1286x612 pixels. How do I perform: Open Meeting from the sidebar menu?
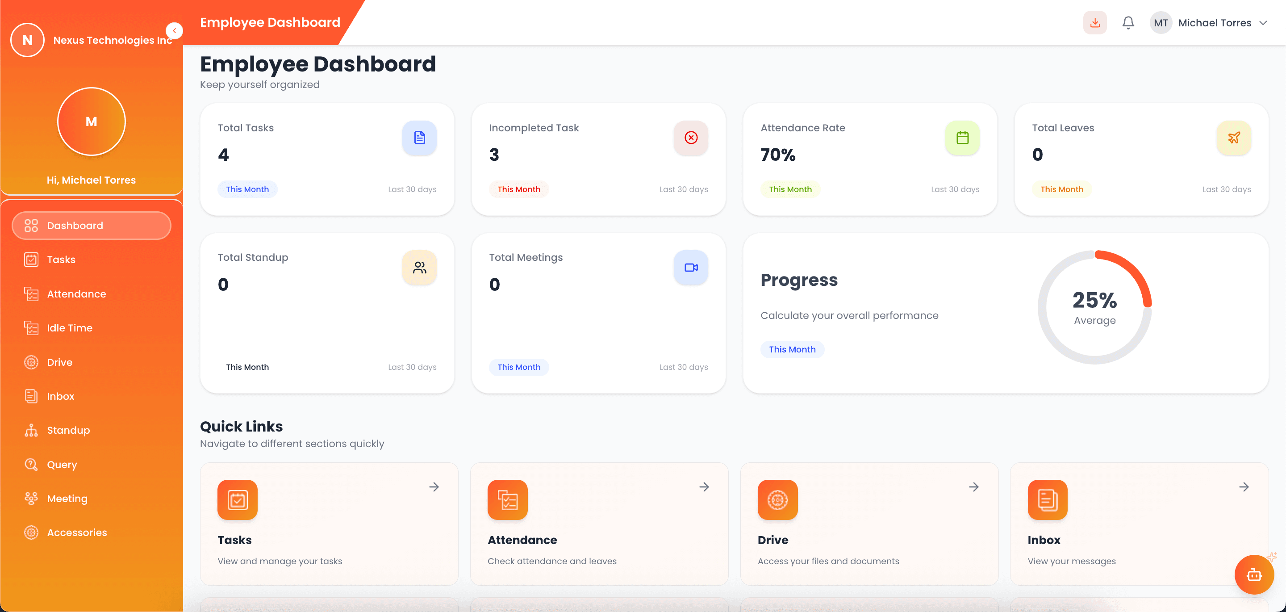click(67, 498)
